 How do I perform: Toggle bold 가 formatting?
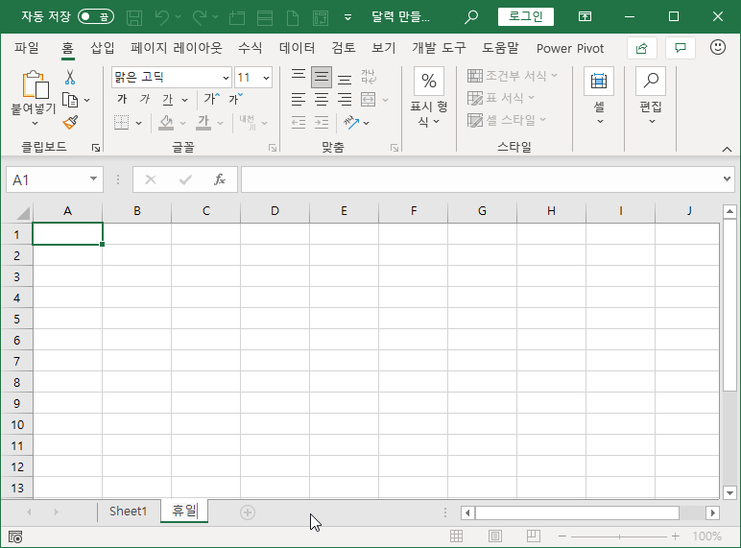(122, 99)
